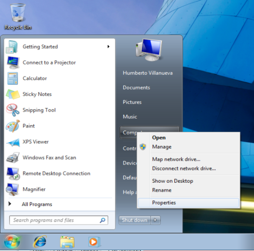This screenshot has width=254, height=251.
Task: Click the Getting Started icon
Action: click(12, 47)
